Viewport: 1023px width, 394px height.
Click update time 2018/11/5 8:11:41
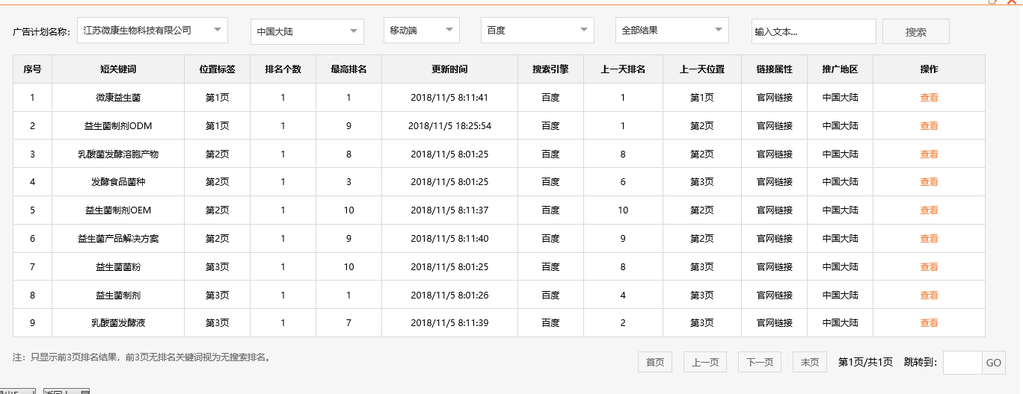tap(449, 97)
